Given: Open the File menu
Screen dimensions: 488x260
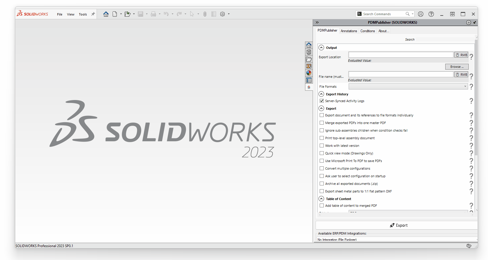Looking at the screenshot, I should (x=60, y=14).
